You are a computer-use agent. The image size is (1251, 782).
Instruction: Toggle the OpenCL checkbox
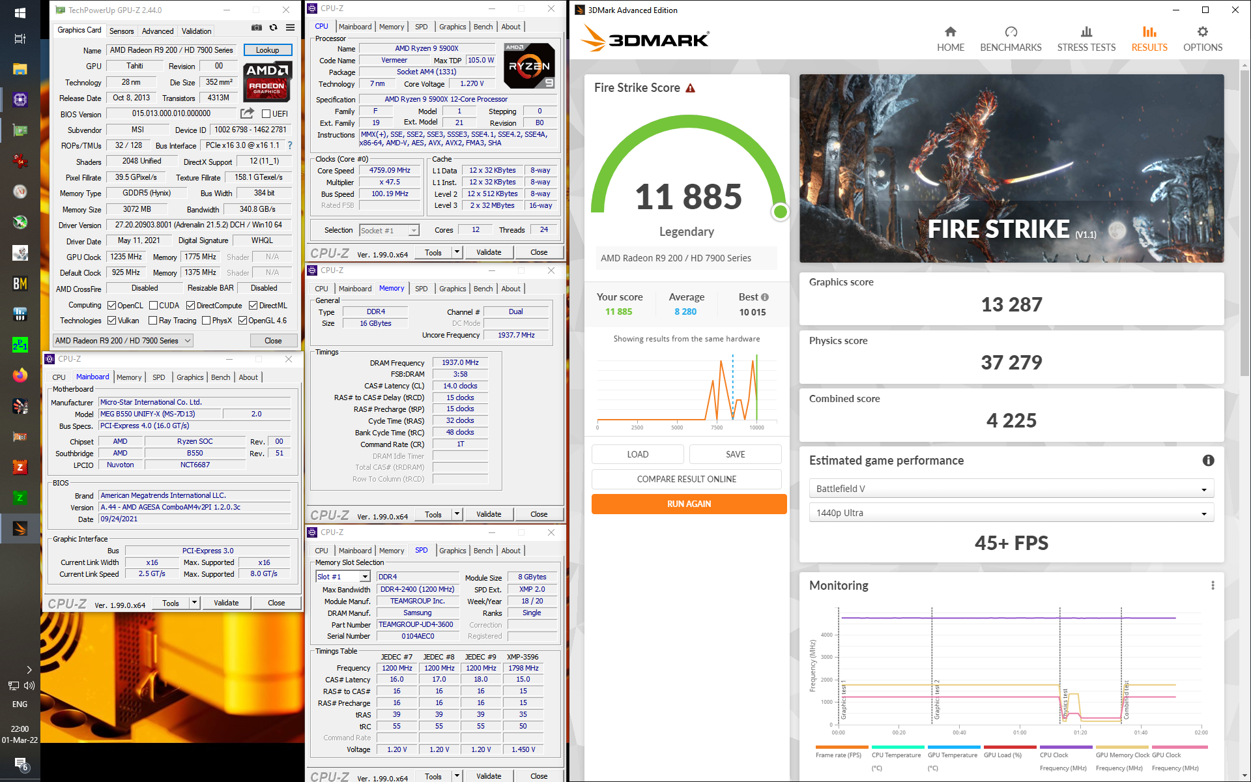(x=111, y=306)
